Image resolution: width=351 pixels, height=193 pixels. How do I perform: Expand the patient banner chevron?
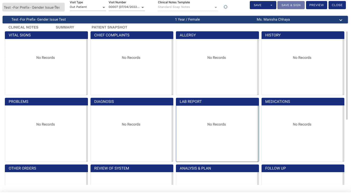click(341, 20)
